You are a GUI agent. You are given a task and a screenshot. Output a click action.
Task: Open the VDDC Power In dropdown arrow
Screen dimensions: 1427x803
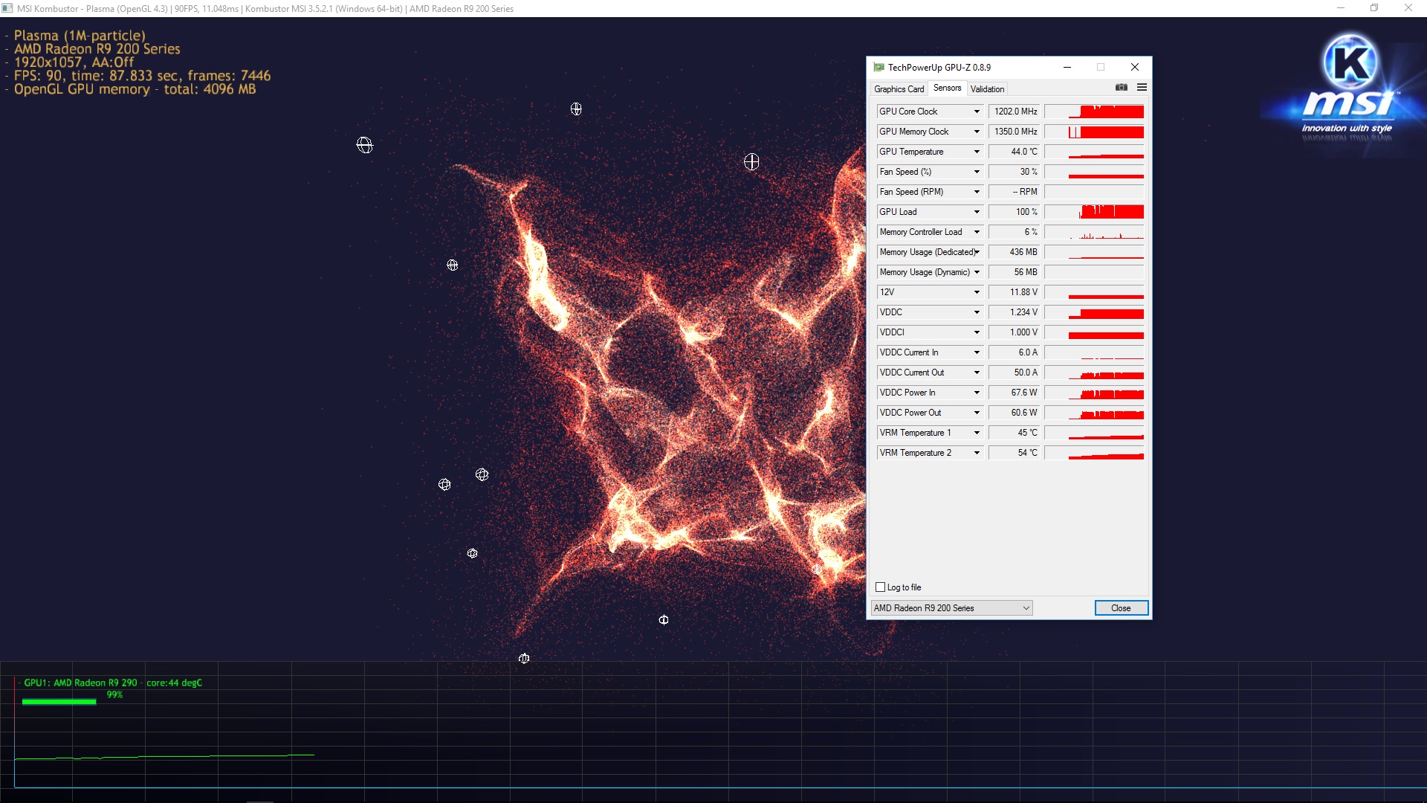tap(977, 393)
